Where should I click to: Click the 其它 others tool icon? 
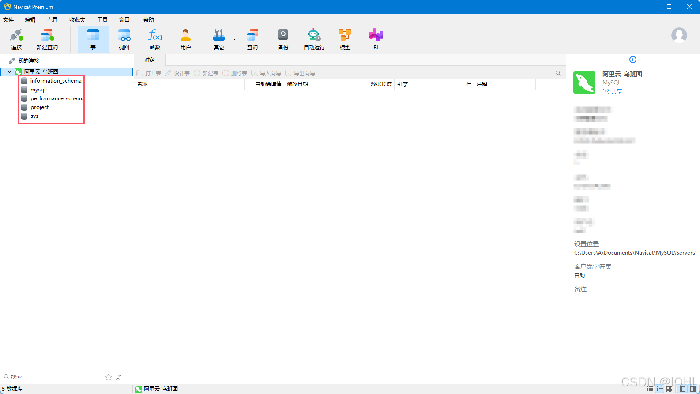[219, 39]
